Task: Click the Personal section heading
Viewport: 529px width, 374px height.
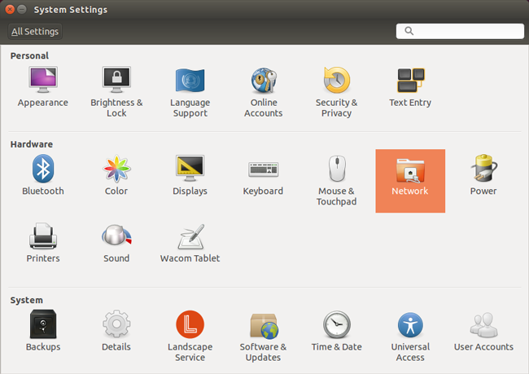Action: 29,55
